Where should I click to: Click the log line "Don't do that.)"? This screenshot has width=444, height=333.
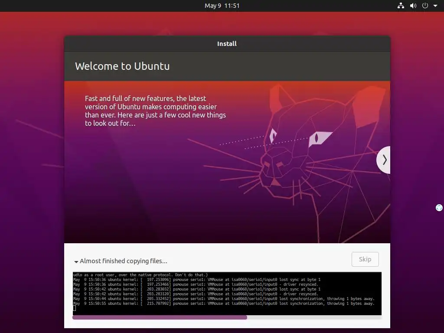[140, 274]
